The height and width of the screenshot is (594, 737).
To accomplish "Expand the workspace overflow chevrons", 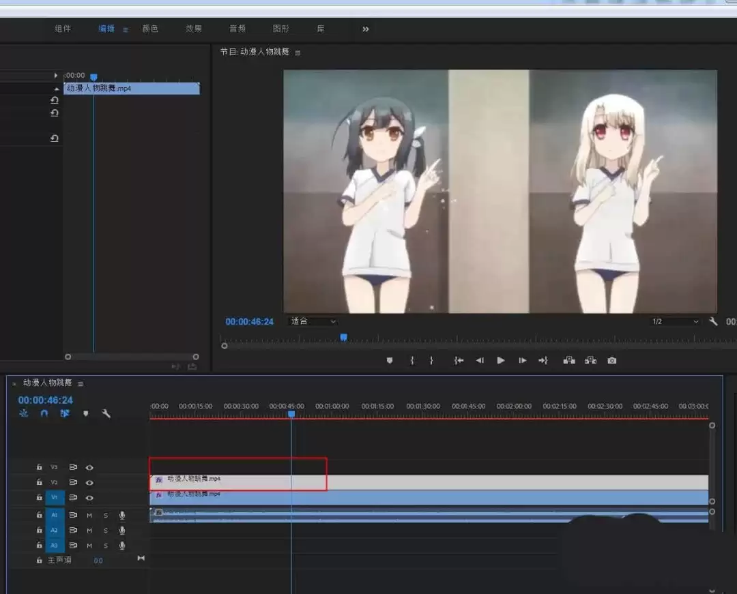I will point(366,29).
